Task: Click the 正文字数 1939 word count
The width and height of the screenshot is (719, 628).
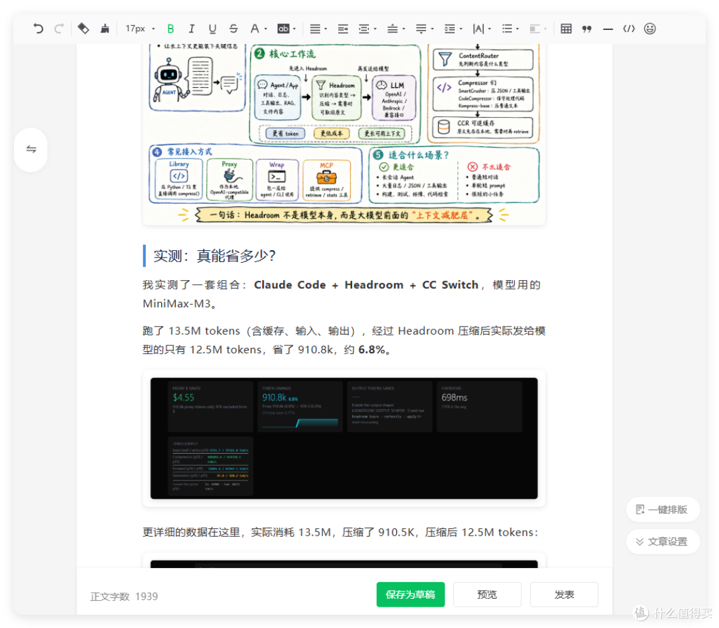Action: point(124,596)
